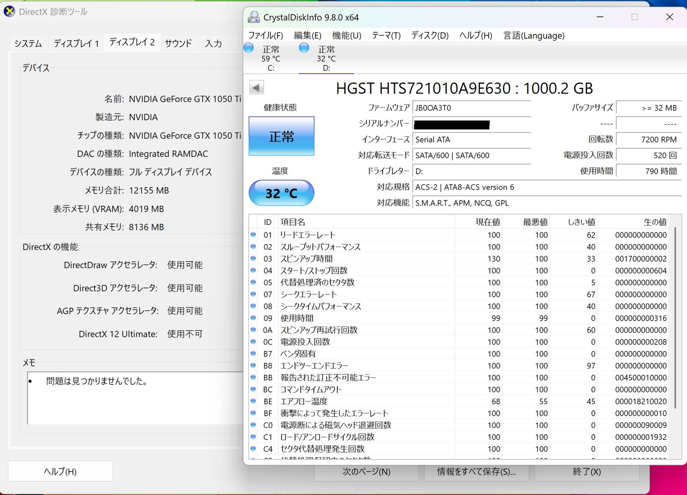Open the 機能(U) menu

(347, 36)
